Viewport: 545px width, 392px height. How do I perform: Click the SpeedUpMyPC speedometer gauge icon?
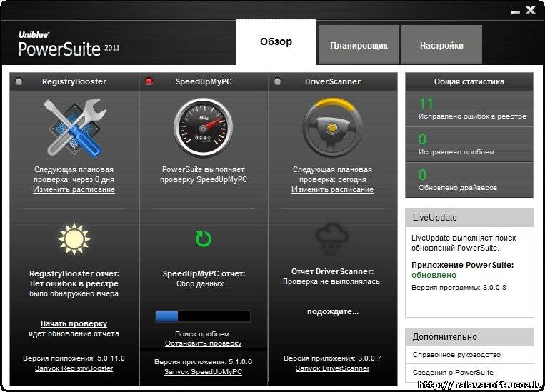click(204, 126)
